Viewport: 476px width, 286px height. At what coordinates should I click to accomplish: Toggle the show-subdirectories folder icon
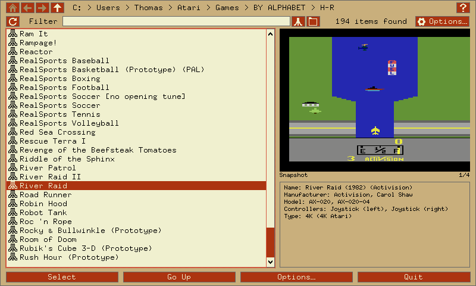[313, 21]
